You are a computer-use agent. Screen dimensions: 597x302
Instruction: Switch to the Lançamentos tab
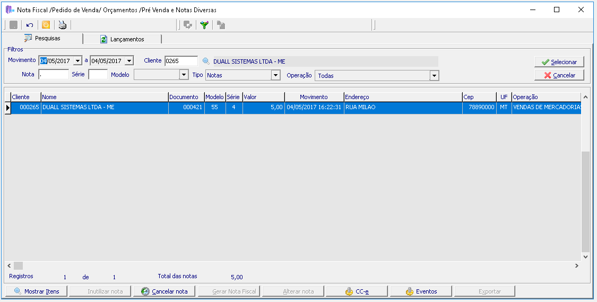122,39
